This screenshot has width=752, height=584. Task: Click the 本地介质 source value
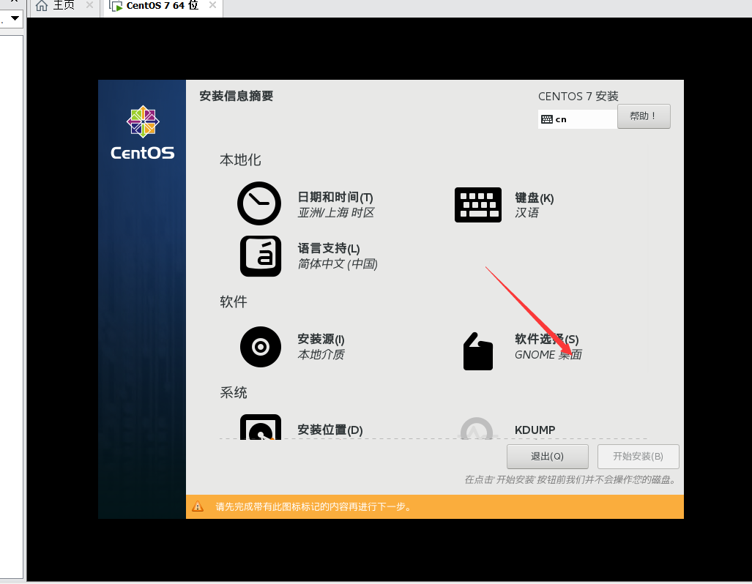321,354
